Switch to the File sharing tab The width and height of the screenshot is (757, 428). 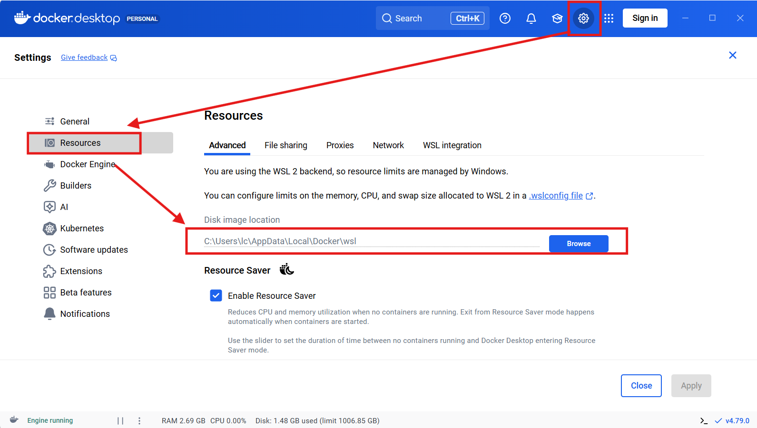point(286,145)
